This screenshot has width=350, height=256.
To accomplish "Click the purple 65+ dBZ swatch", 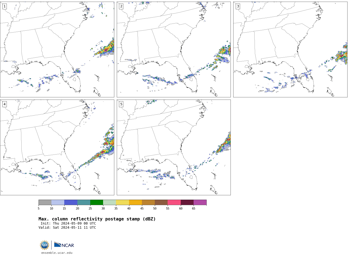I will (x=200, y=202).
